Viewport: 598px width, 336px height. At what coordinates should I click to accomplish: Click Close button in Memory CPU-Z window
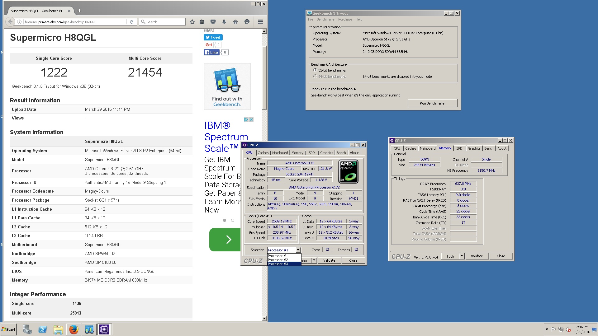pyautogui.click(x=501, y=256)
